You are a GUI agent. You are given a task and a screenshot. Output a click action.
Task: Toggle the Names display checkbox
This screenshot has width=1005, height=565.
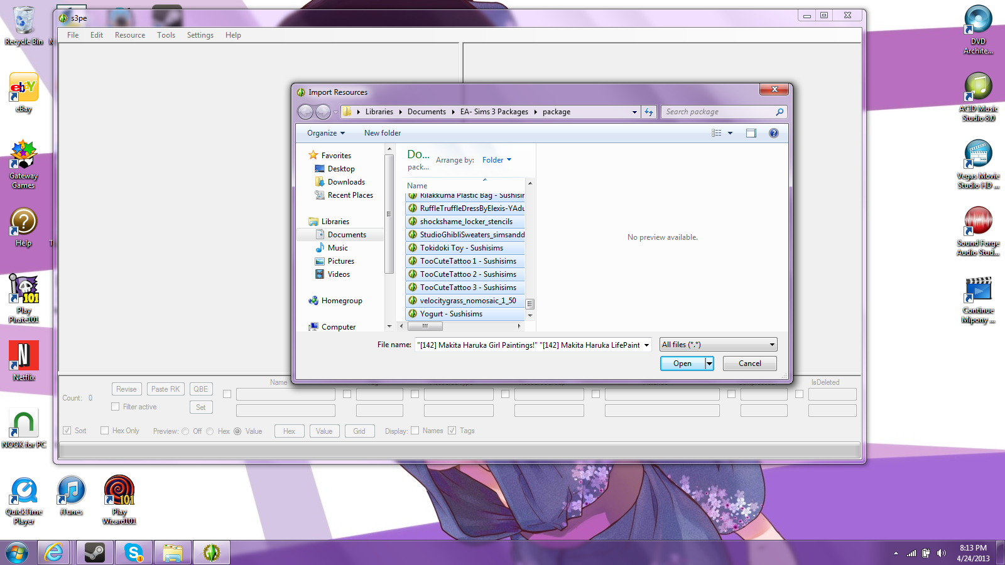415,431
